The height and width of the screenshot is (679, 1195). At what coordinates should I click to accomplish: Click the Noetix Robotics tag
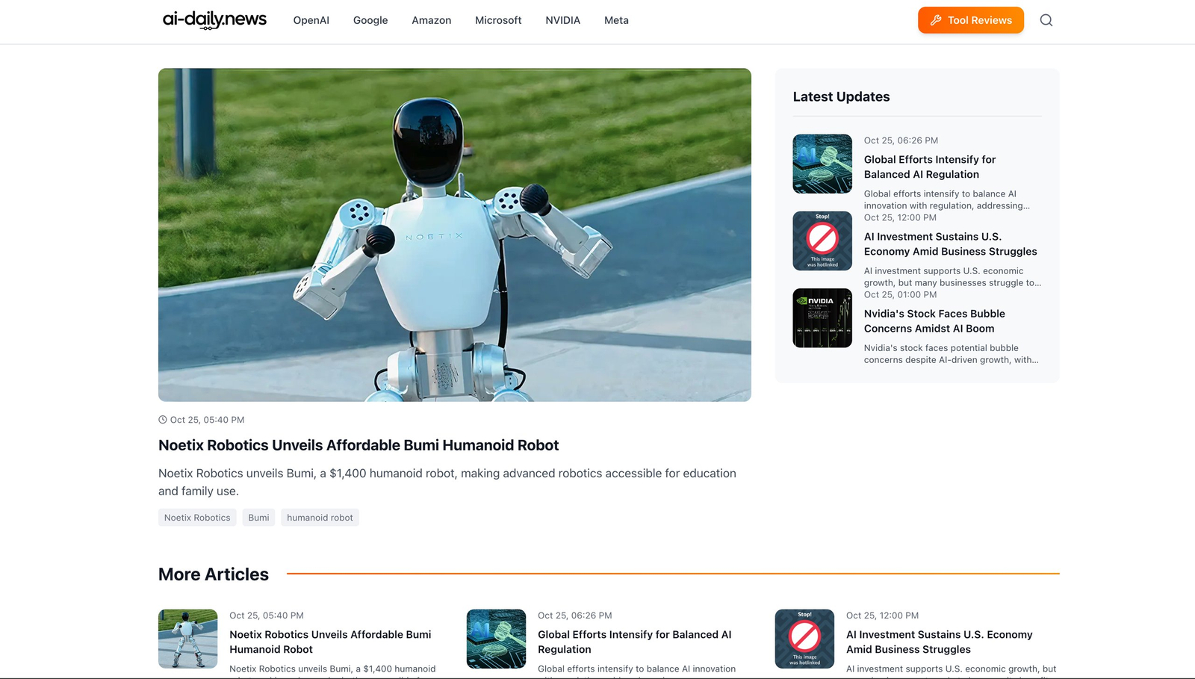point(197,518)
